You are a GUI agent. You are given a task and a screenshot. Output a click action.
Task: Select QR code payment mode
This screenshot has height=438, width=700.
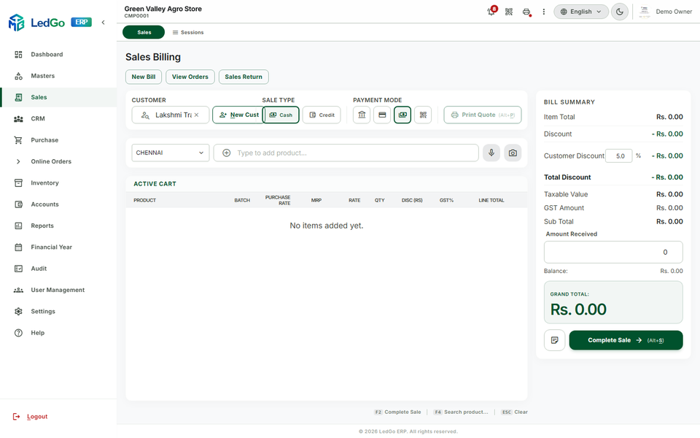tap(423, 115)
